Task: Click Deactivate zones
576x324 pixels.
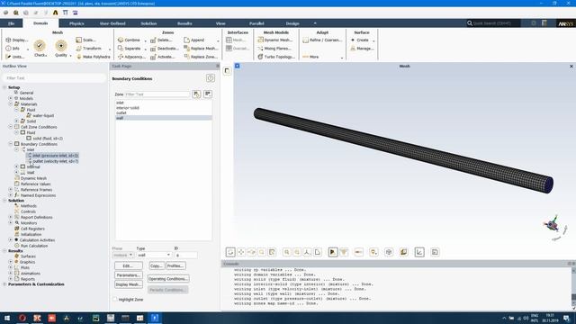Action: click(164, 48)
